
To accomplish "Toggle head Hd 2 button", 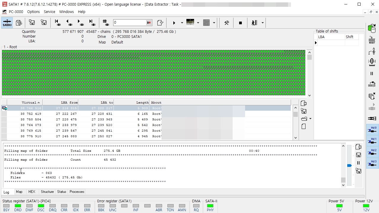I will [x=372, y=152].
